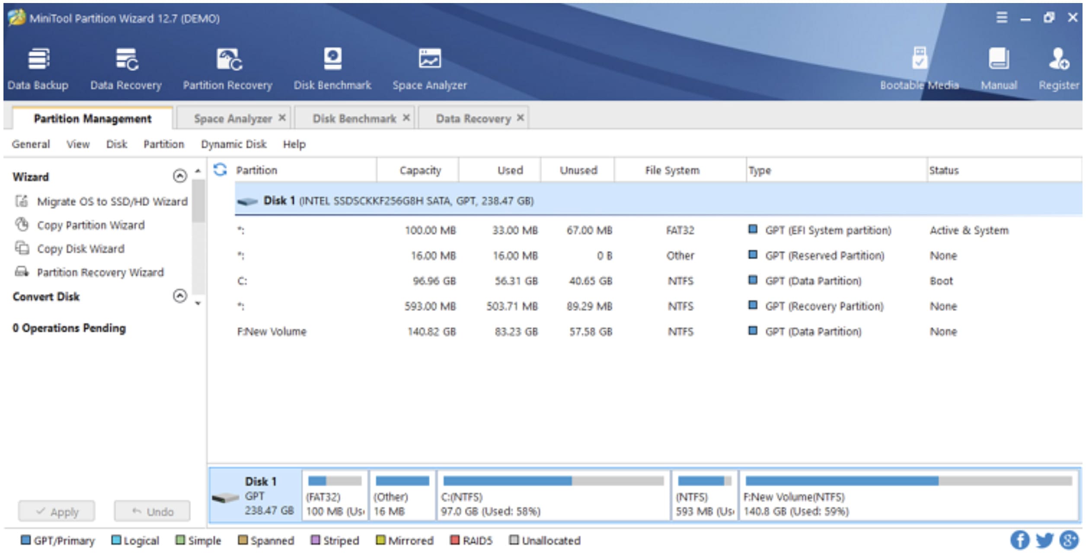Select the F:New Volume partition row
The image size is (1086, 557).
pyautogui.click(x=272, y=331)
